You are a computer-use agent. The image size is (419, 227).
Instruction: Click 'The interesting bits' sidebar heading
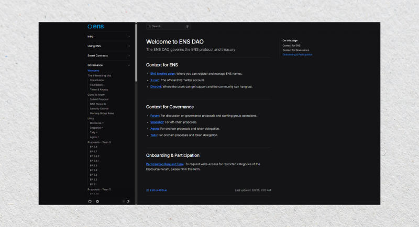coord(99,76)
